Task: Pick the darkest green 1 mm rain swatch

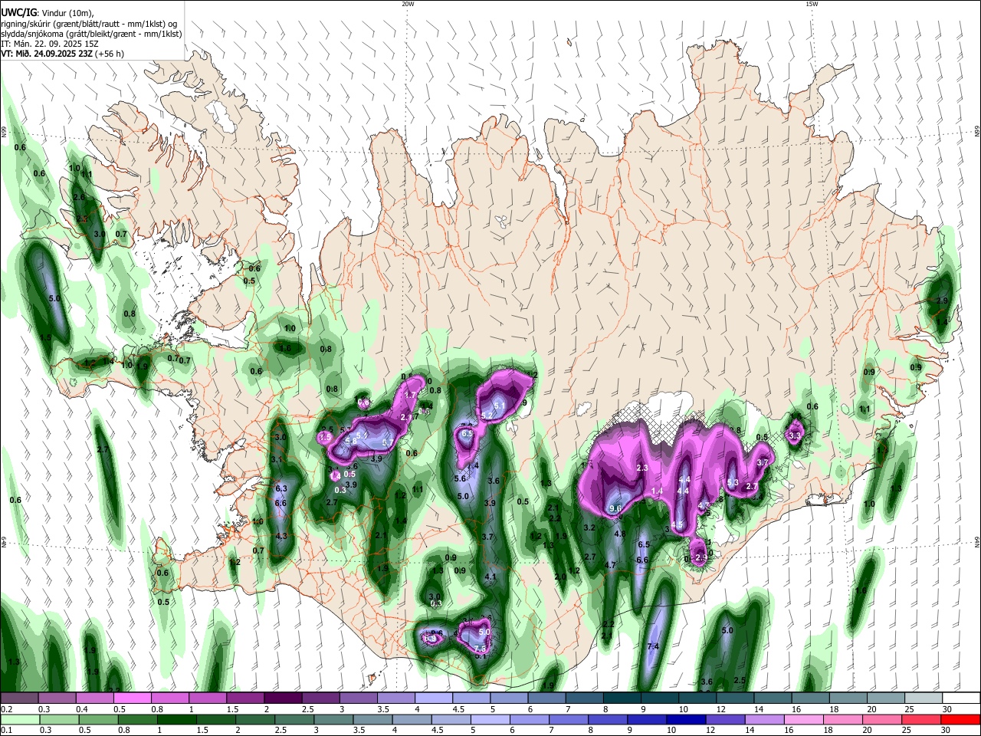Action: tap(176, 719)
